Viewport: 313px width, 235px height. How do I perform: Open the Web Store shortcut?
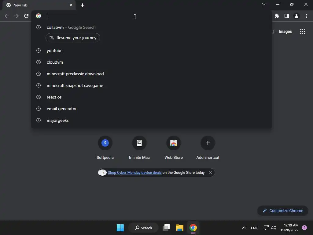tap(174, 148)
